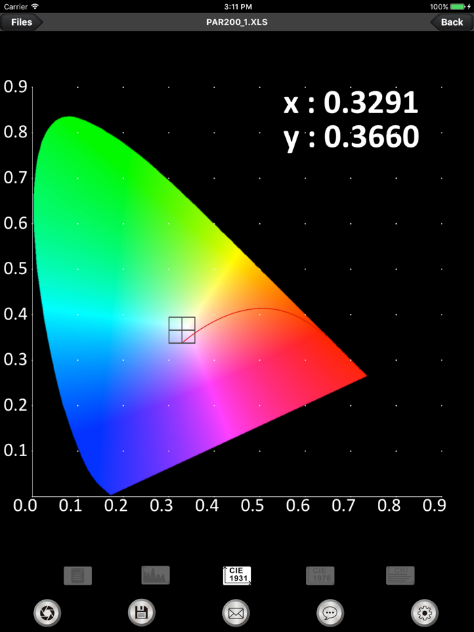Click the x : 0.3291 value
This screenshot has width=474, height=632.
tap(351, 102)
